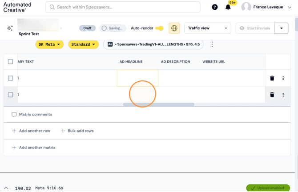Expand the bottom panel with up chevron
Image resolution: width=298 pixels, height=192 pixels.
coord(6,188)
